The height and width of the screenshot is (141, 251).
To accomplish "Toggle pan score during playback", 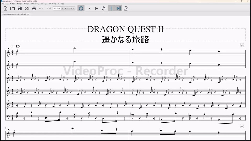I will tap(119, 8).
